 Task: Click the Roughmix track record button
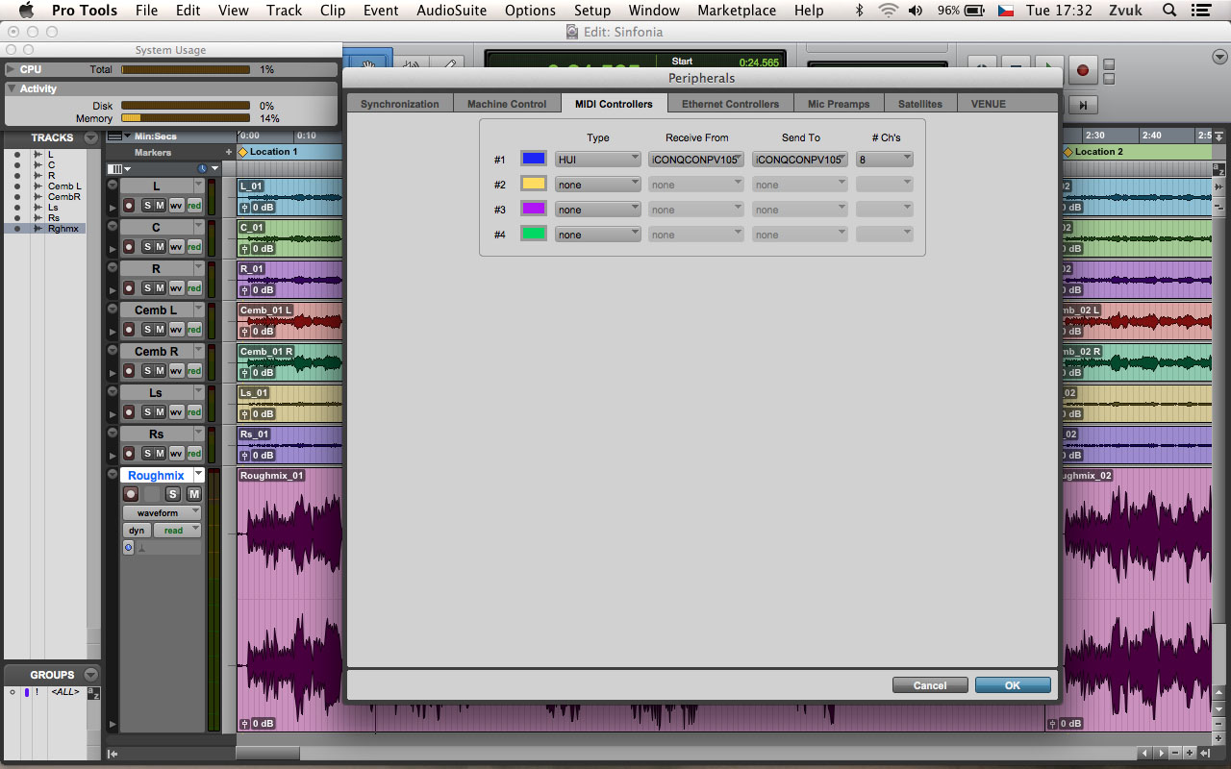click(x=131, y=494)
